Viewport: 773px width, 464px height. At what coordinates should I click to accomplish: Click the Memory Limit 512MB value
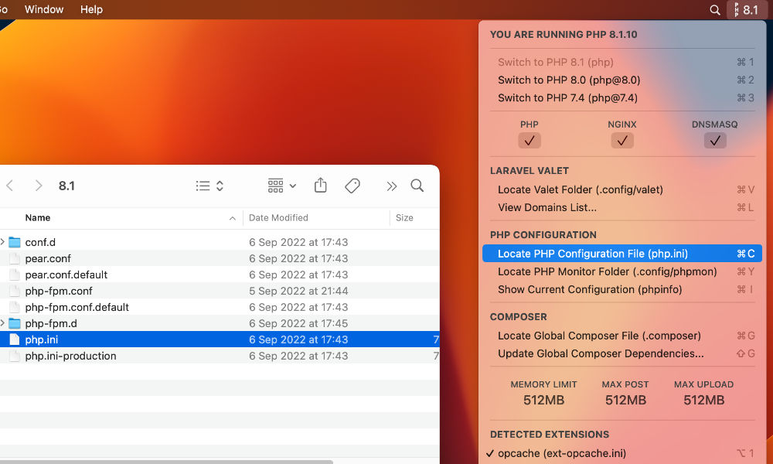coord(543,400)
